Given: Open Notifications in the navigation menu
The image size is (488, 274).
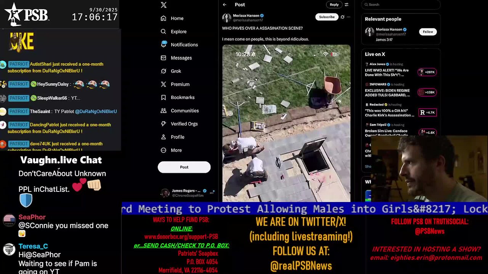Looking at the screenshot, I should (x=184, y=45).
